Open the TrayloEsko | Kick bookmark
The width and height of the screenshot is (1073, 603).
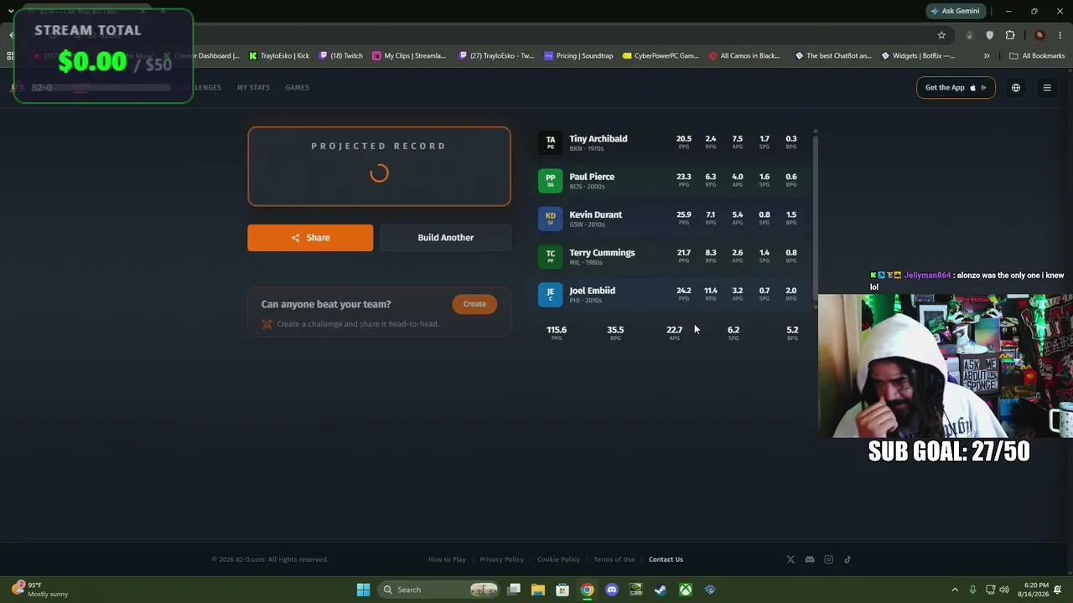tap(279, 56)
